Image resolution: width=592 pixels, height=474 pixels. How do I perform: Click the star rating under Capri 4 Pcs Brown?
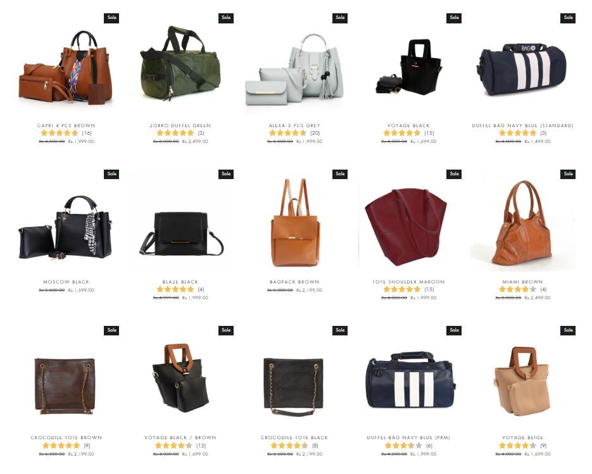coord(60,133)
